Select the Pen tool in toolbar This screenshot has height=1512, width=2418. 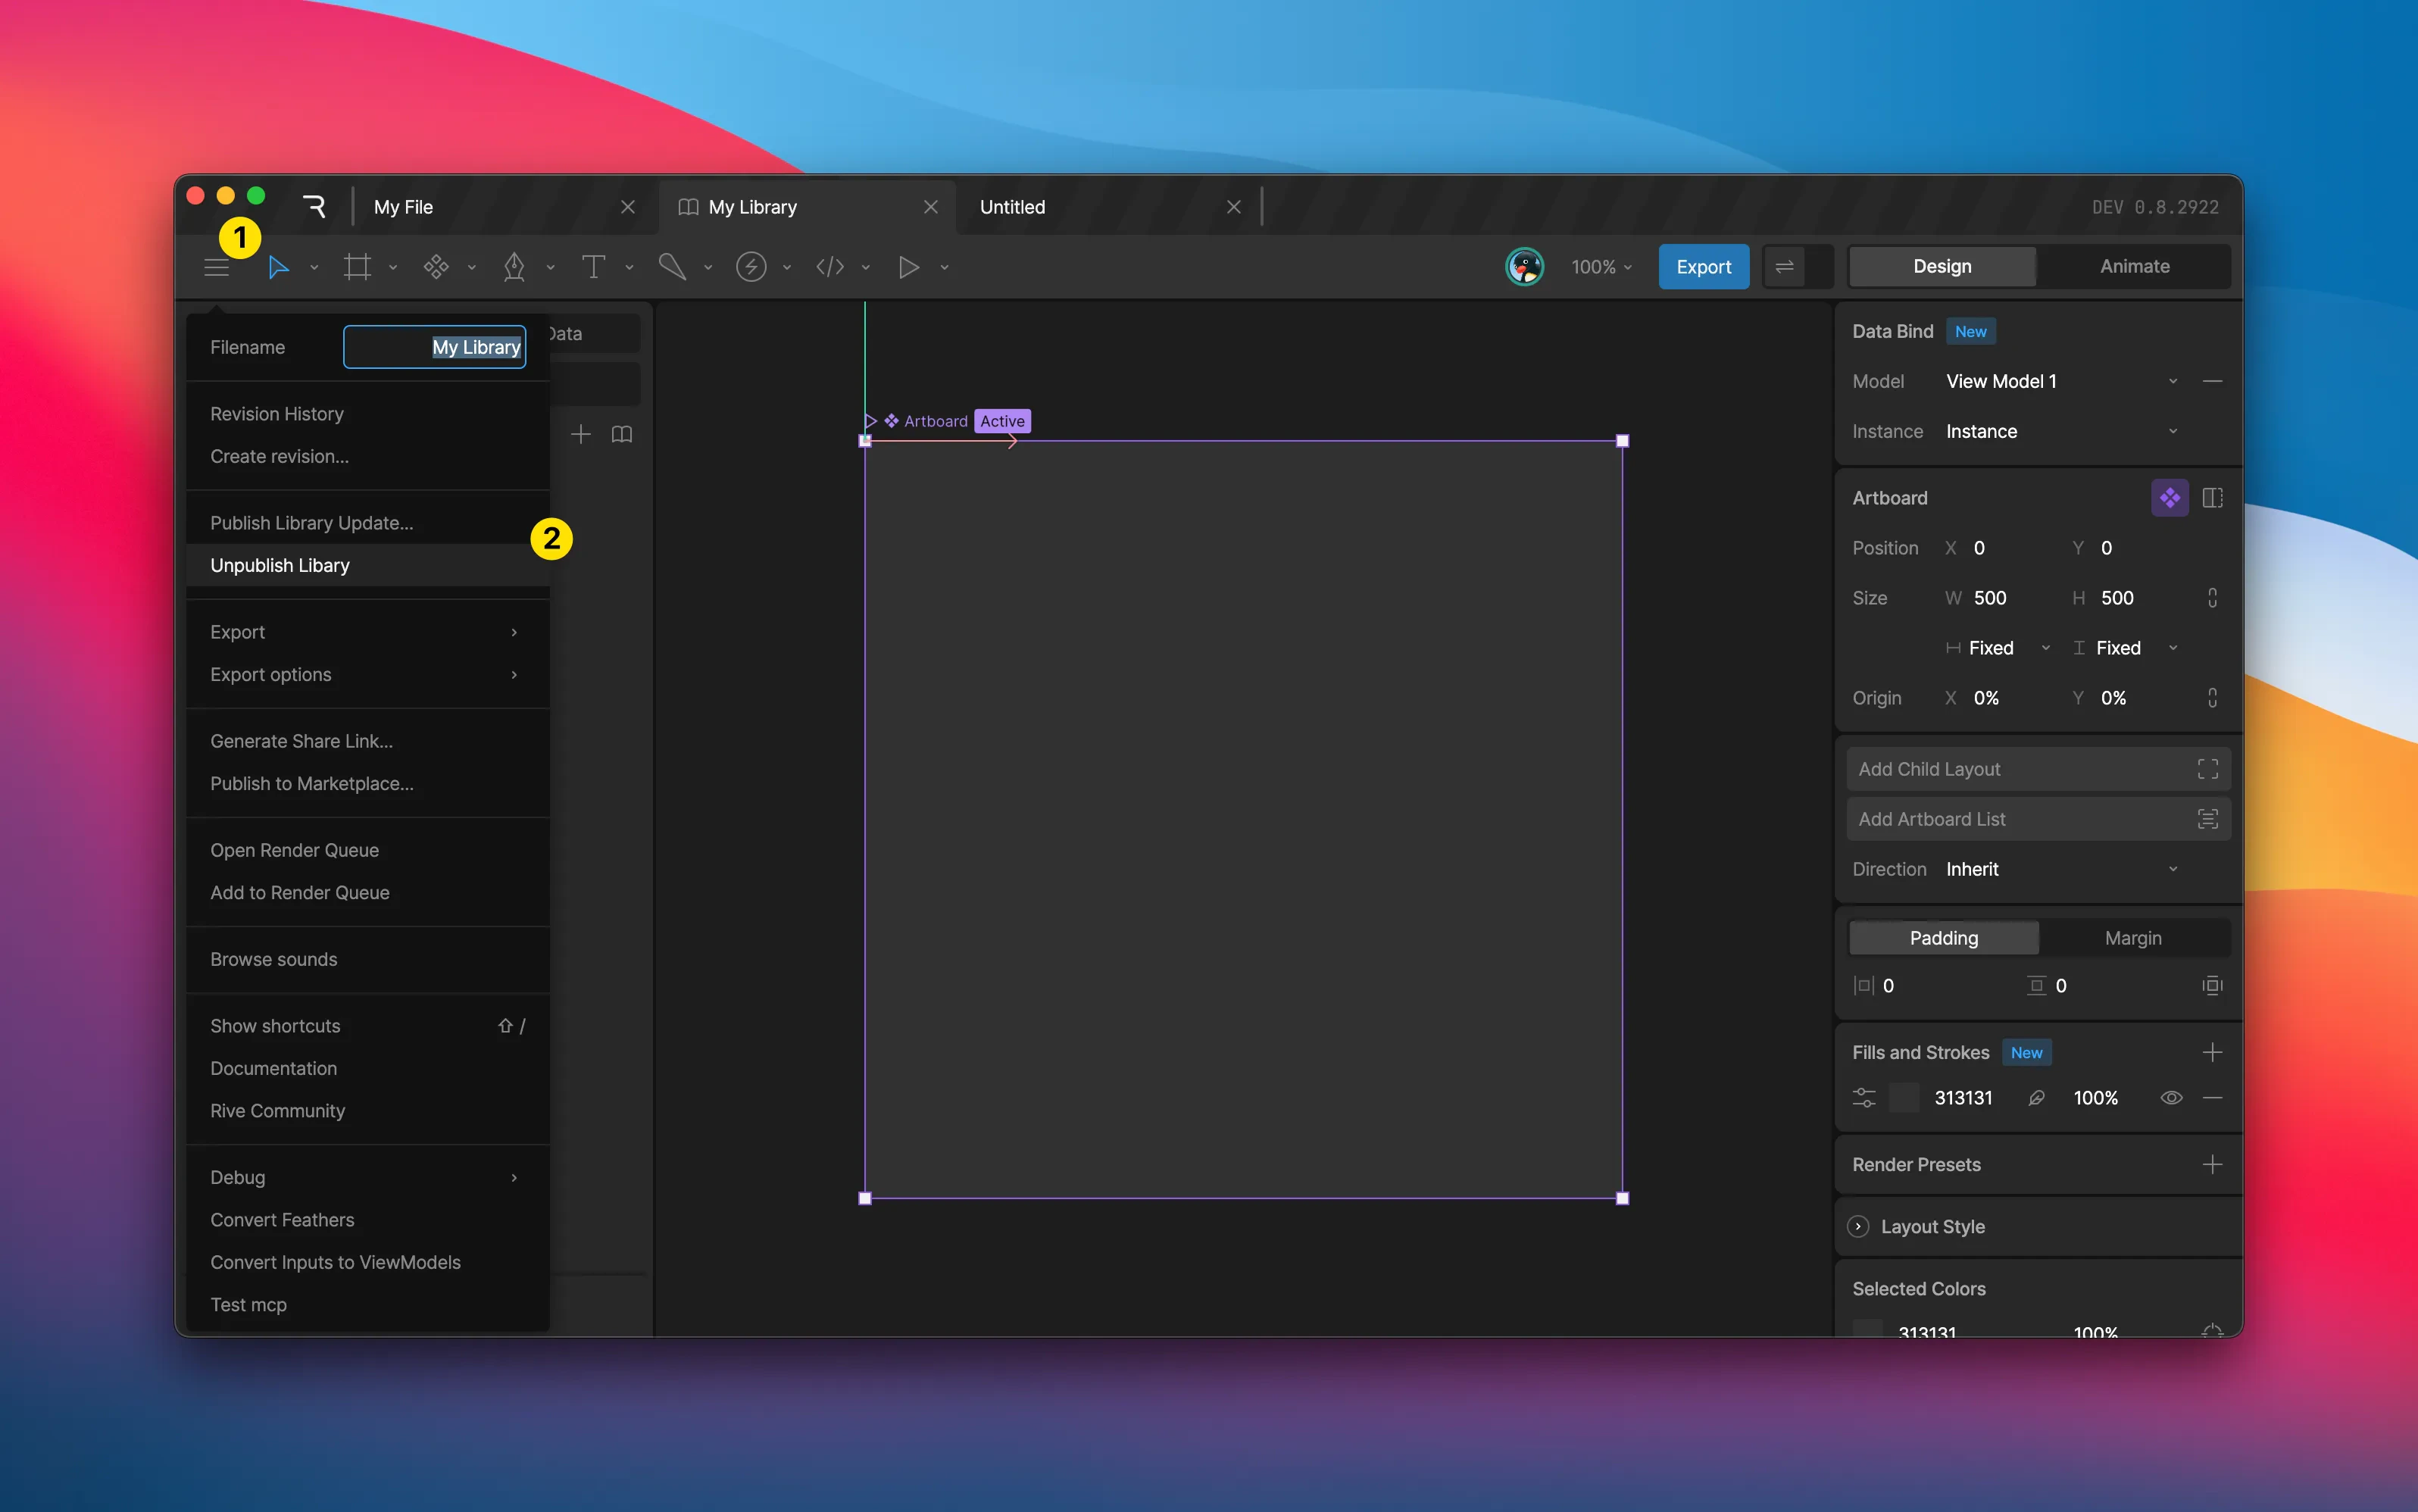pos(514,267)
